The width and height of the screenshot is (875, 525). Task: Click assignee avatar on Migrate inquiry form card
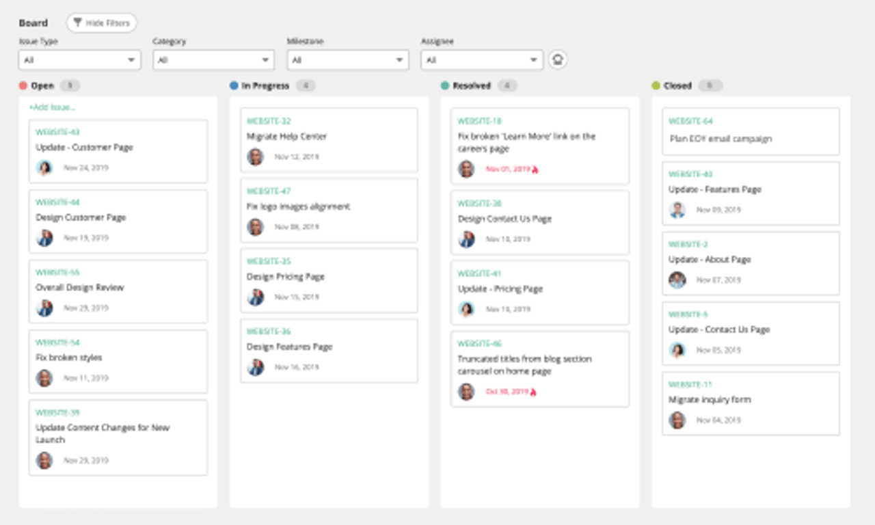[x=677, y=420]
